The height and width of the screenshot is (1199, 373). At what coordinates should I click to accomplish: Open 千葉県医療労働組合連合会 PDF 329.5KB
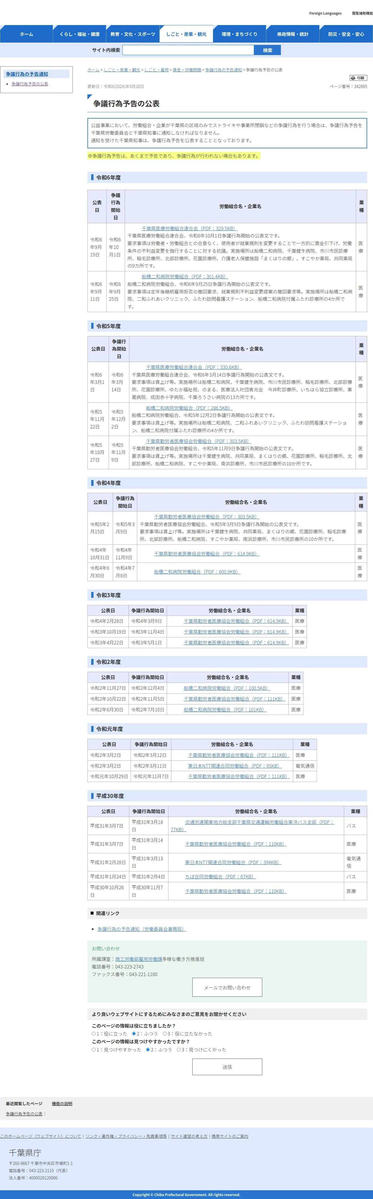[189, 228]
